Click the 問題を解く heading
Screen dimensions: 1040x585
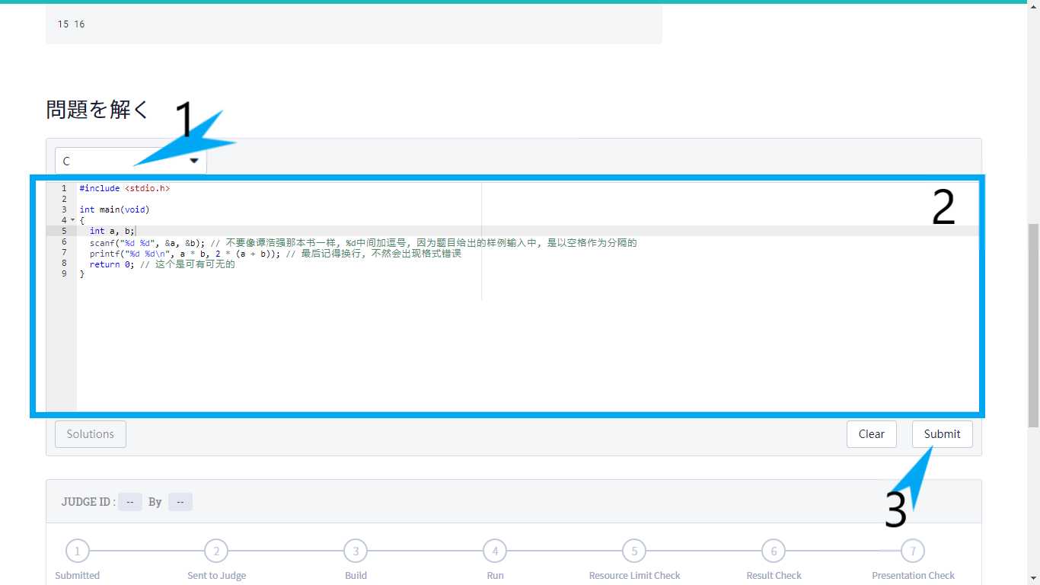97,110
